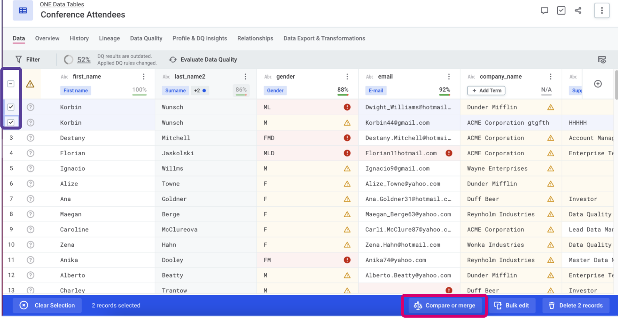Open the three-dot more options menu in header
Viewport: 618px width, 318px height.
click(602, 10)
